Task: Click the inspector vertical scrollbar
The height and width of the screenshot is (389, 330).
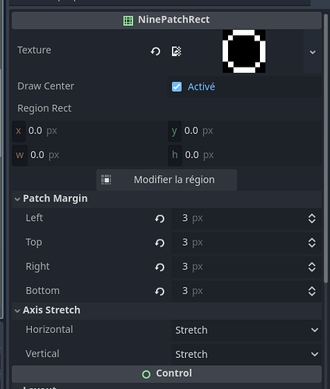Action: [326, 148]
